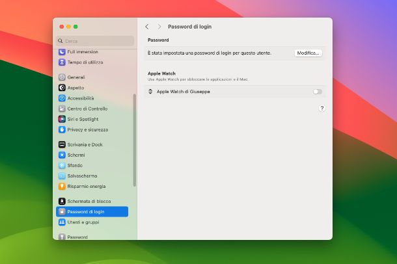Click the 'Apple Watch' section heading
The width and height of the screenshot is (397, 264).
[x=161, y=73]
